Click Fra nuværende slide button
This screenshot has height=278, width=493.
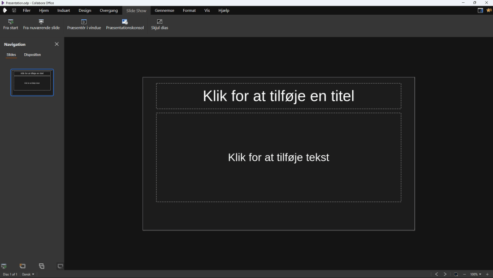pos(41,24)
